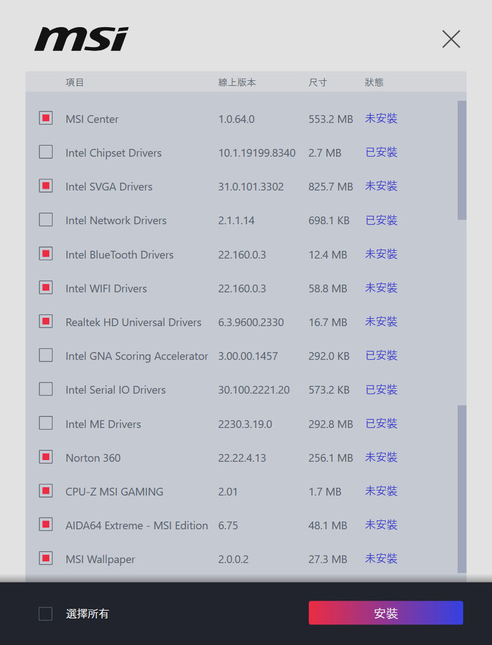Uncheck Intel SVGA Drivers checkbox
The height and width of the screenshot is (645, 492).
45,186
